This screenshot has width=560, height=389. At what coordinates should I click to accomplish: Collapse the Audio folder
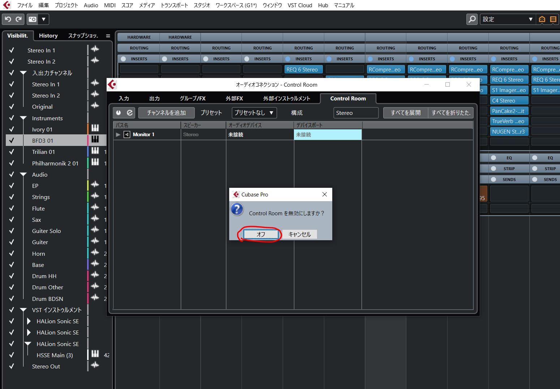click(23, 174)
